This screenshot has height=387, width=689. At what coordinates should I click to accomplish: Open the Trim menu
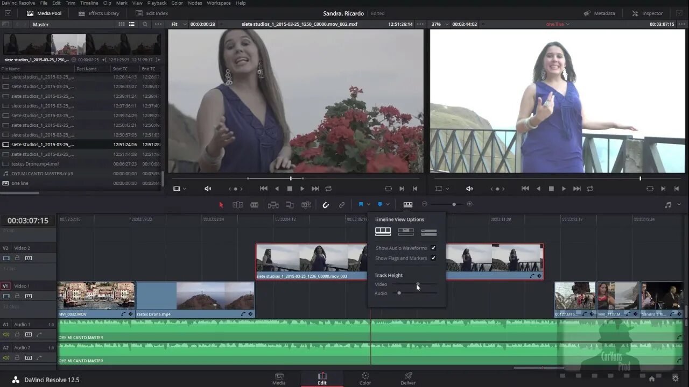[71, 3]
